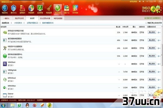Expand the gear dropdown on the Sony USB row
This screenshot has width=163, height=108.
[x=159, y=40]
